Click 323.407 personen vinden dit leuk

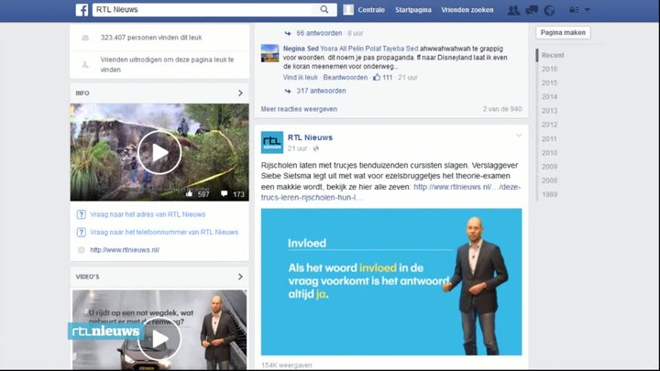tap(151, 38)
